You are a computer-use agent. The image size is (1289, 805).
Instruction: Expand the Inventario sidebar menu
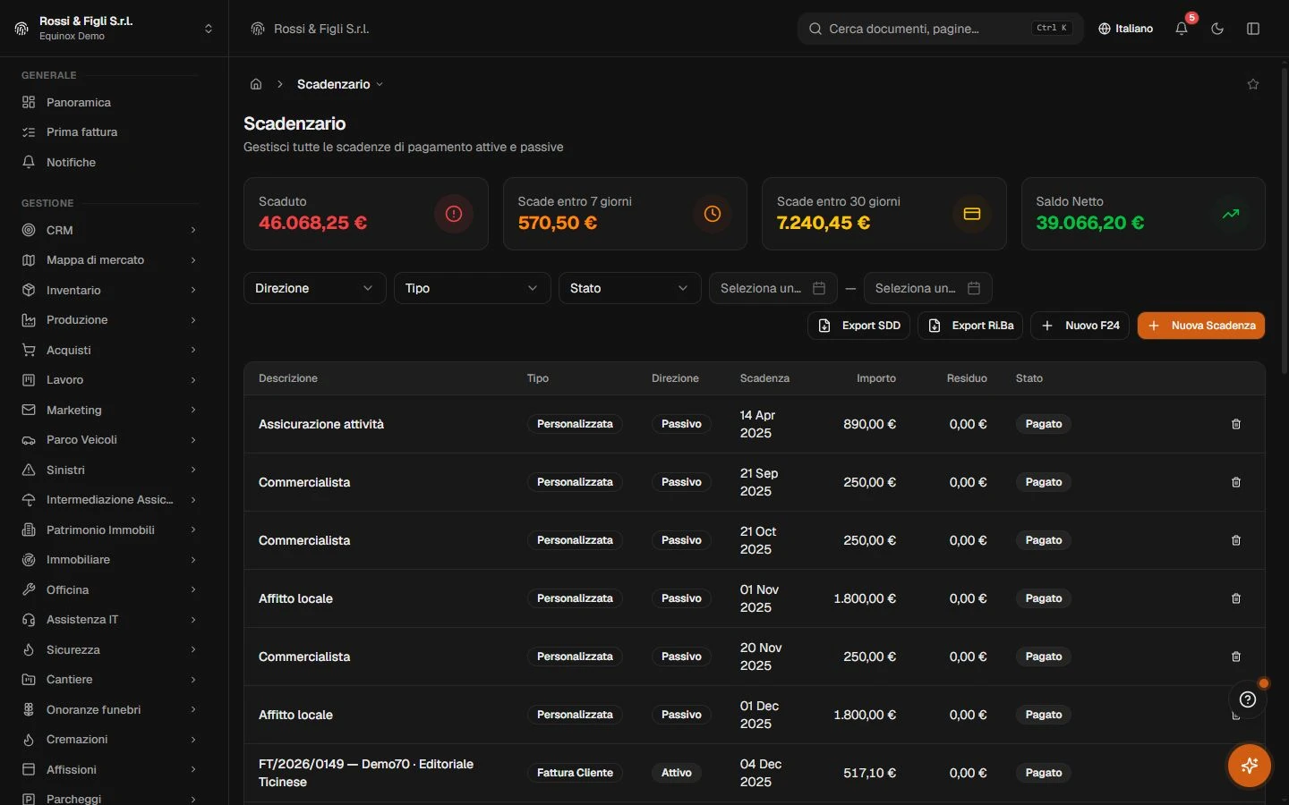coord(108,290)
